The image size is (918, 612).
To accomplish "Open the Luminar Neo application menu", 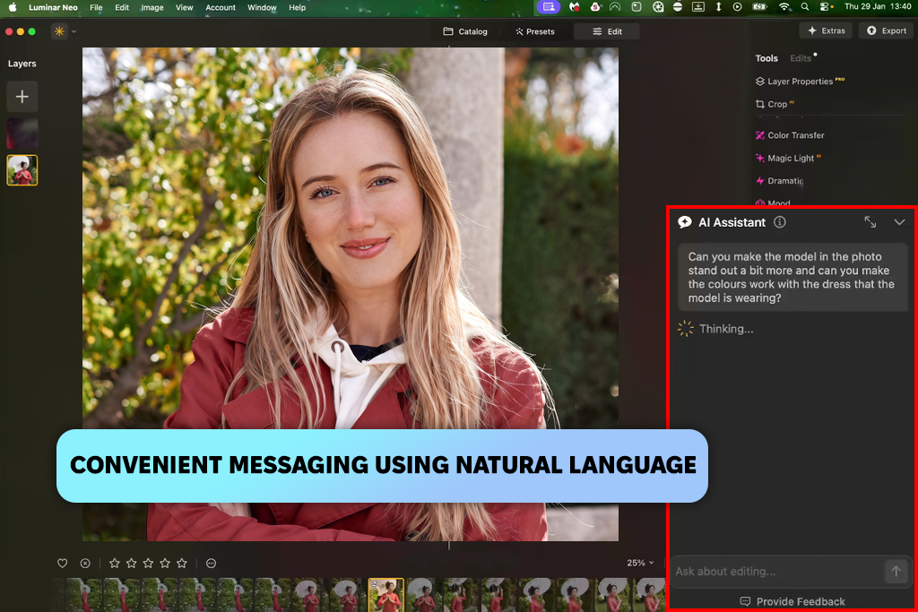I will [x=53, y=7].
